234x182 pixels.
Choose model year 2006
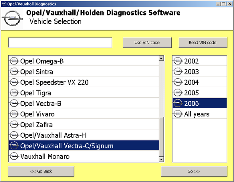click(x=199, y=103)
